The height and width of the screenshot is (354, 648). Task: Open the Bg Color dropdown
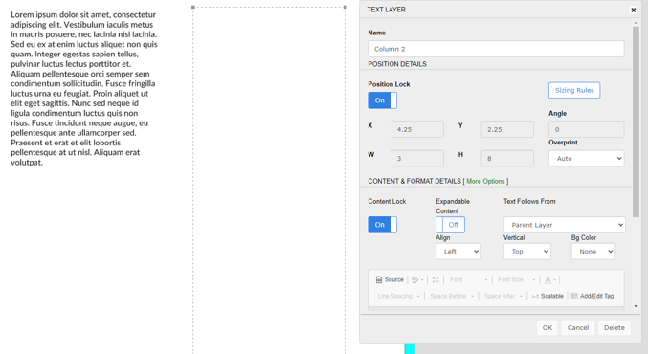[x=593, y=251]
